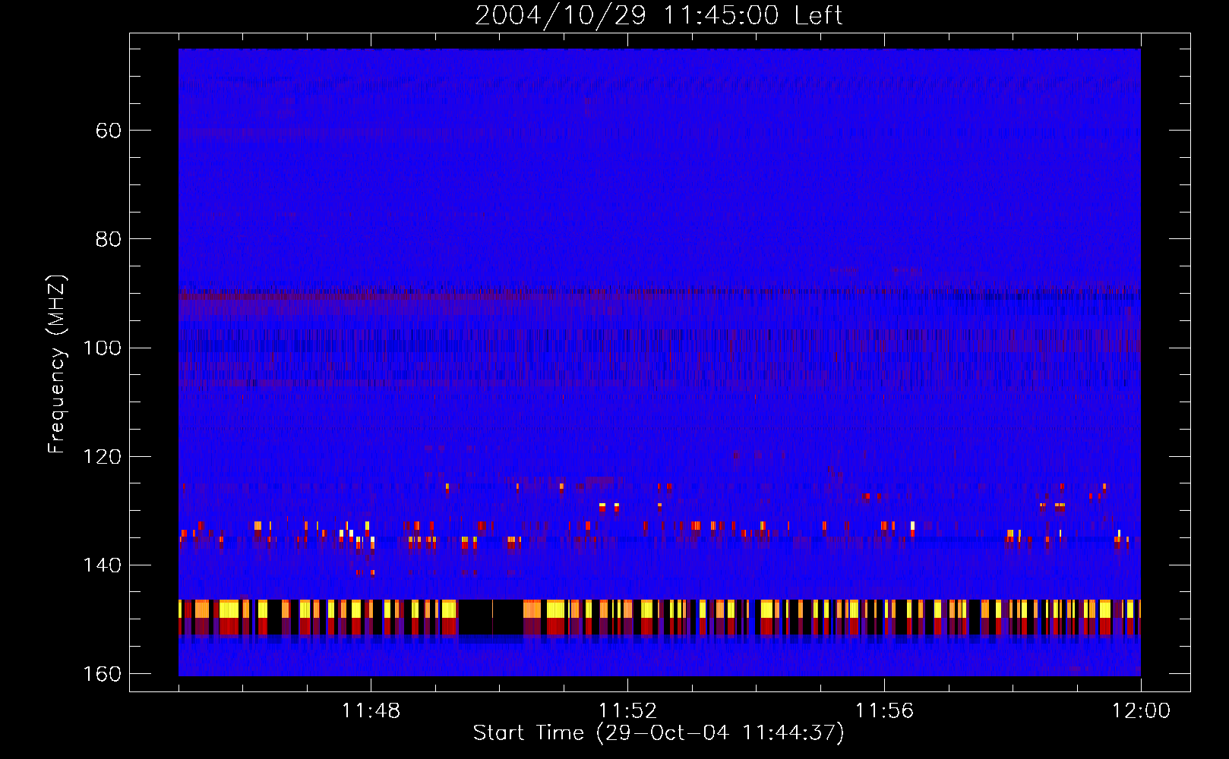Click the 140 frequency tick label
1229x759 pixels.
coord(102,565)
